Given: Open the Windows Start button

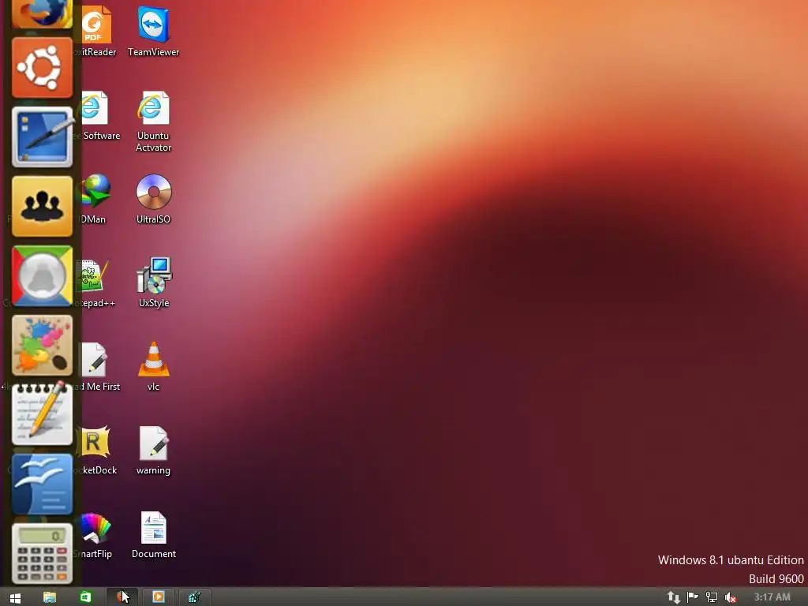Looking at the screenshot, I should coord(16,597).
